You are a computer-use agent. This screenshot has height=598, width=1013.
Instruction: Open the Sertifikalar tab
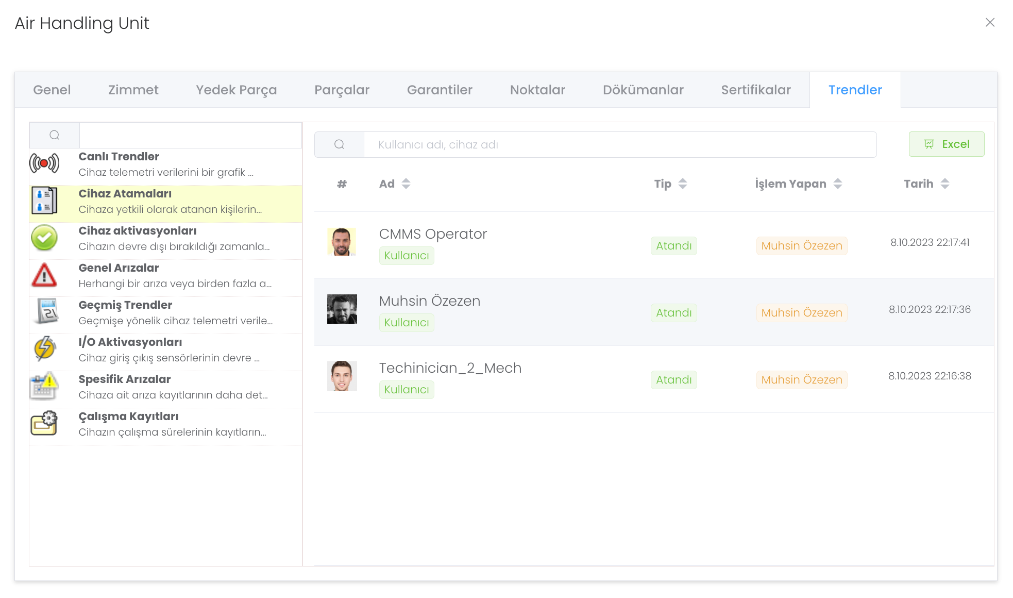pos(755,90)
